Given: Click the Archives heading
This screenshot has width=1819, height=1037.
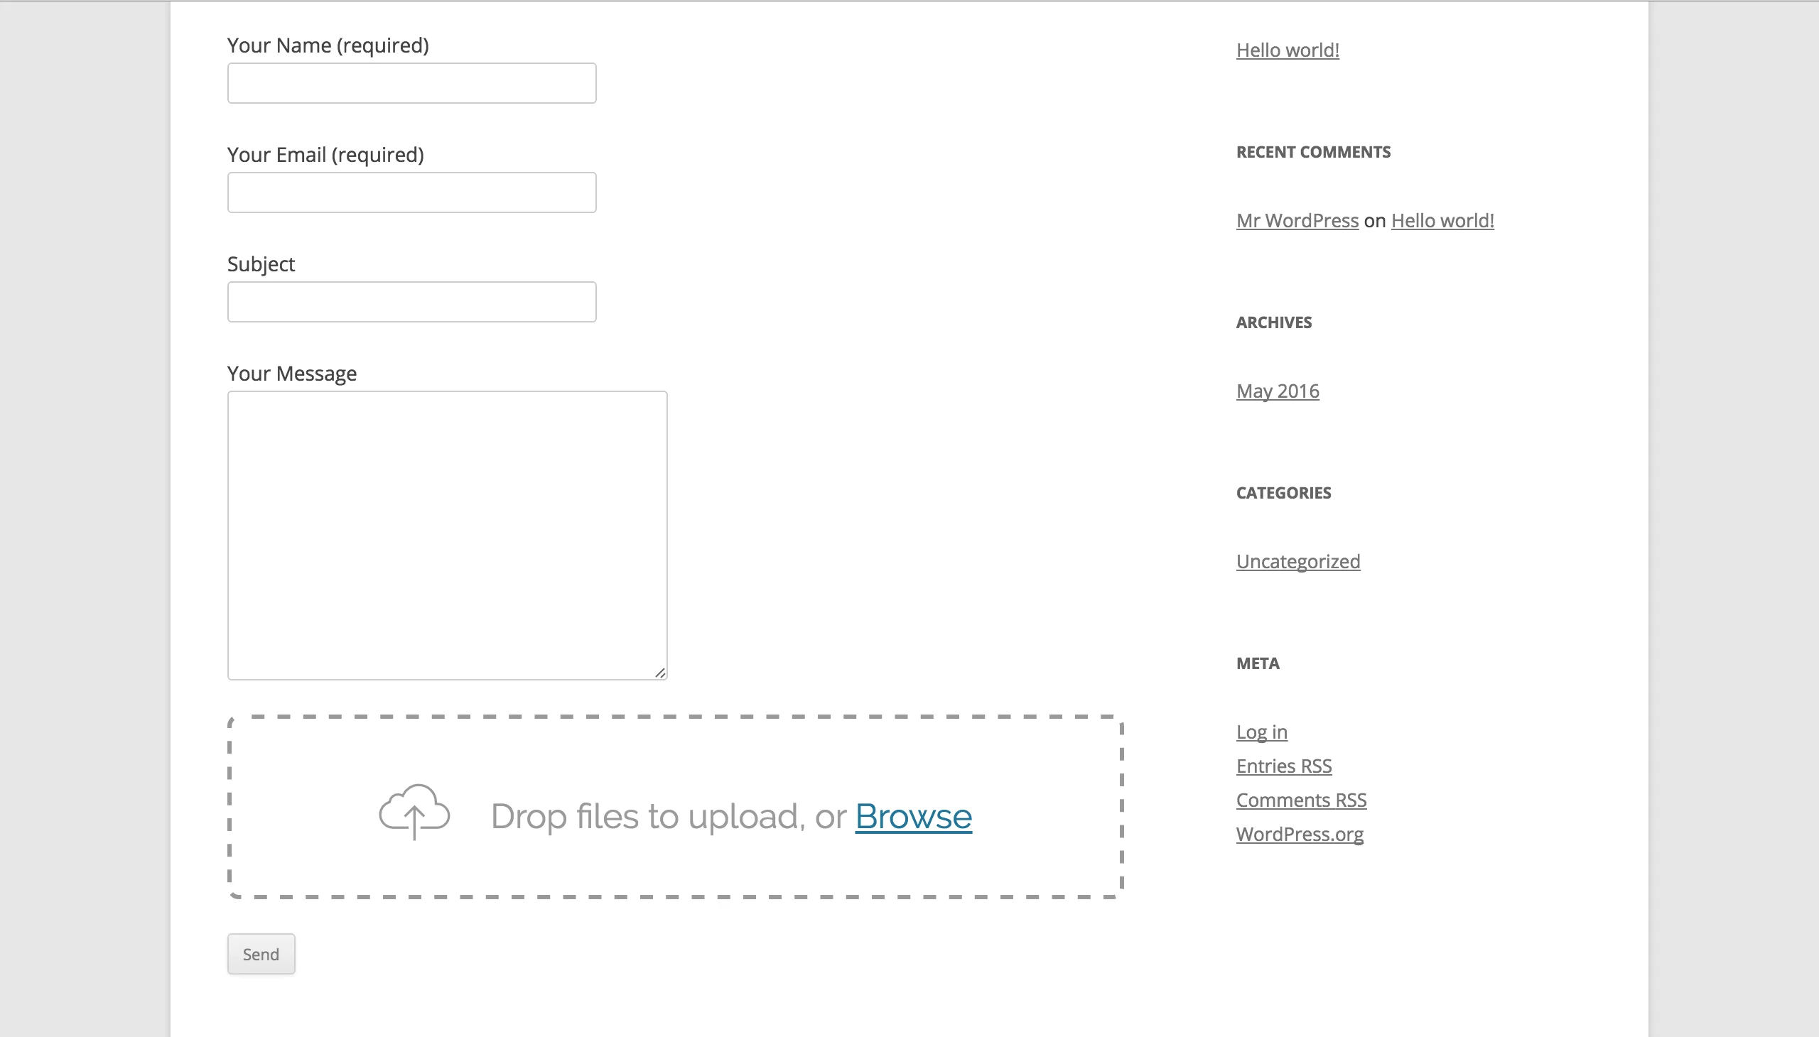Looking at the screenshot, I should point(1273,322).
